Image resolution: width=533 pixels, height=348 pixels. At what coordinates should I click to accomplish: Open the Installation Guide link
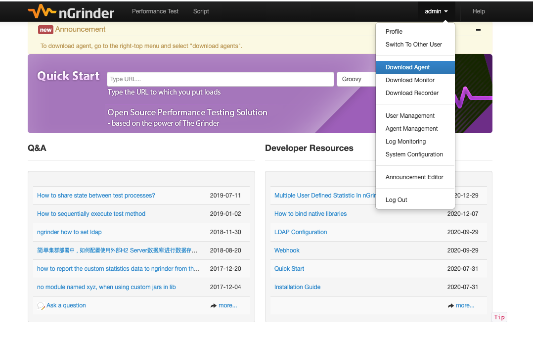[298, 288]
